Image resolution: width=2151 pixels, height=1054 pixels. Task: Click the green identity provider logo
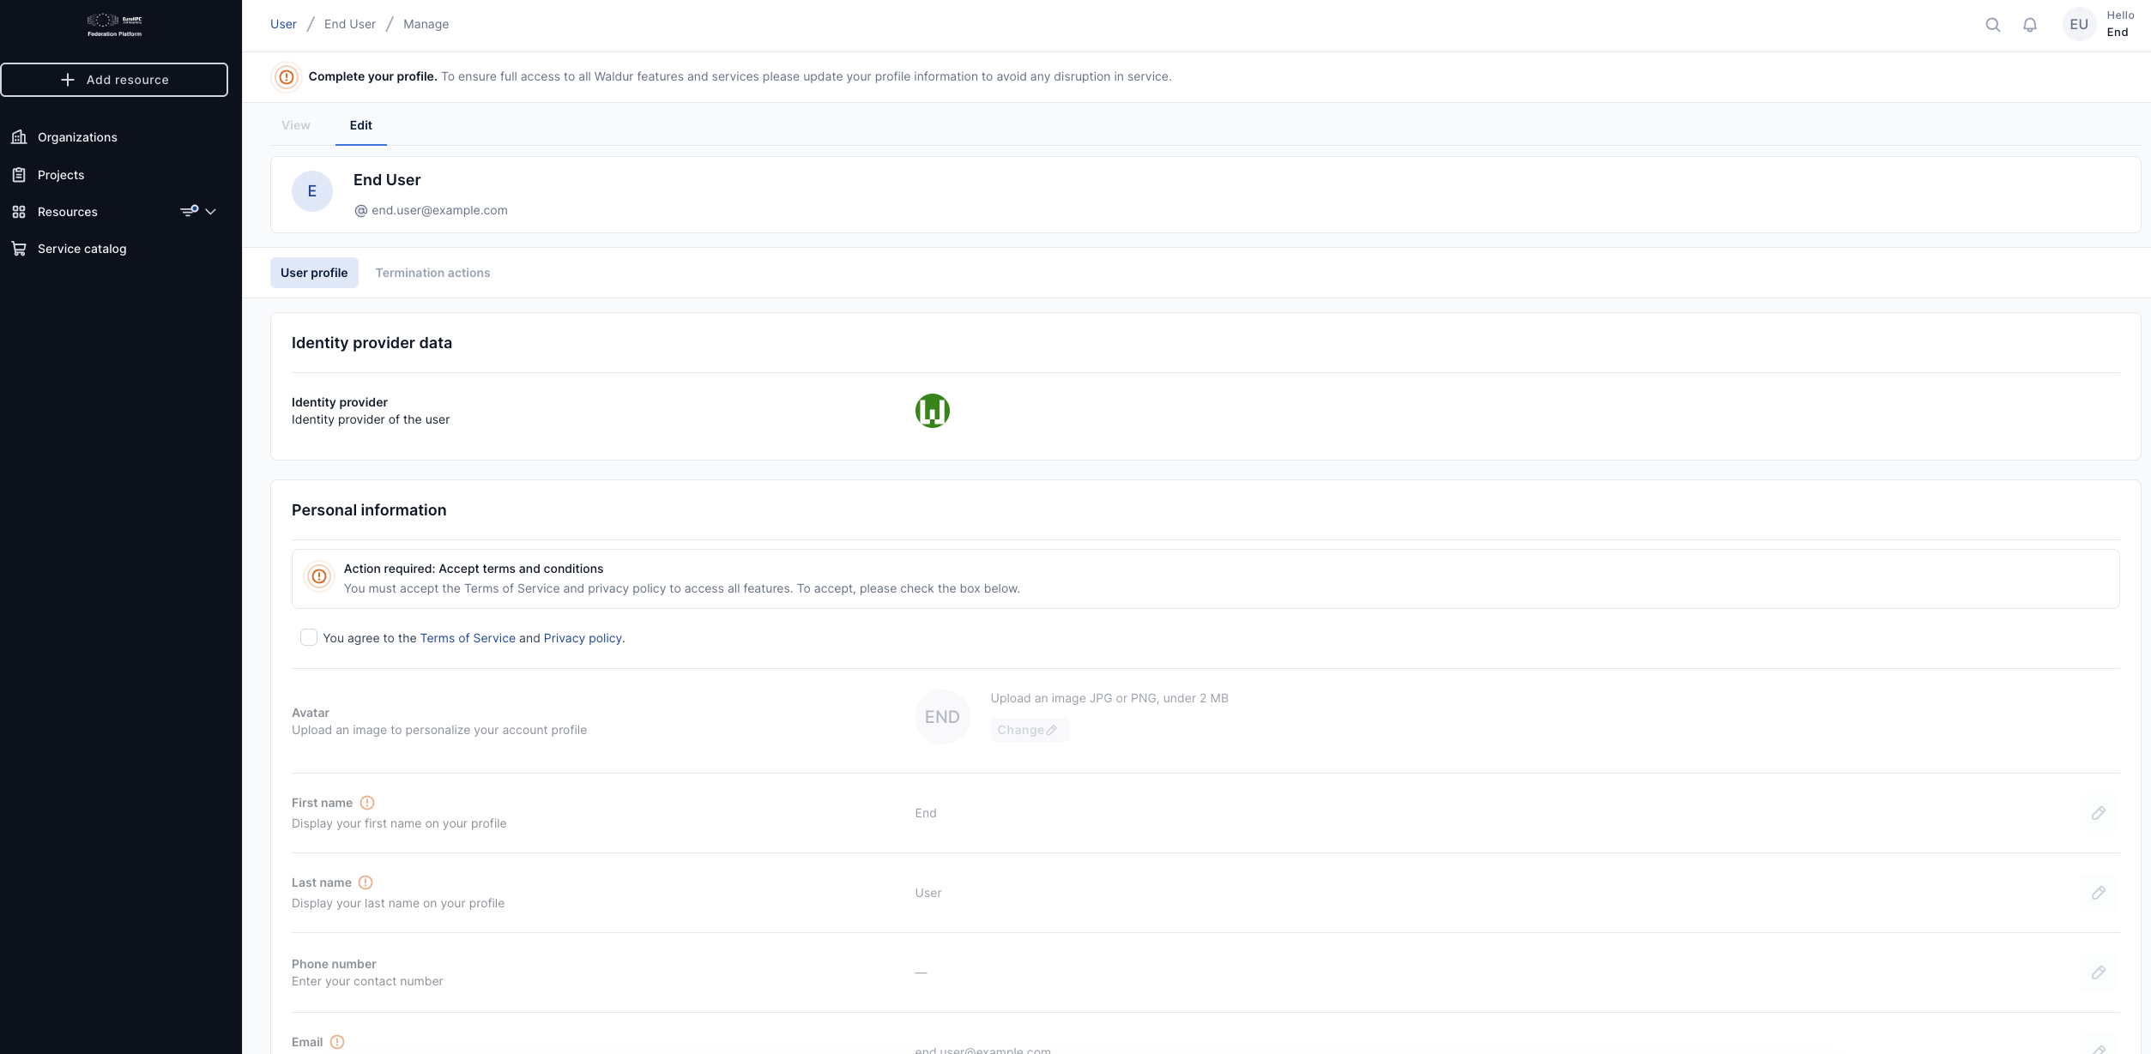[932, 411]
